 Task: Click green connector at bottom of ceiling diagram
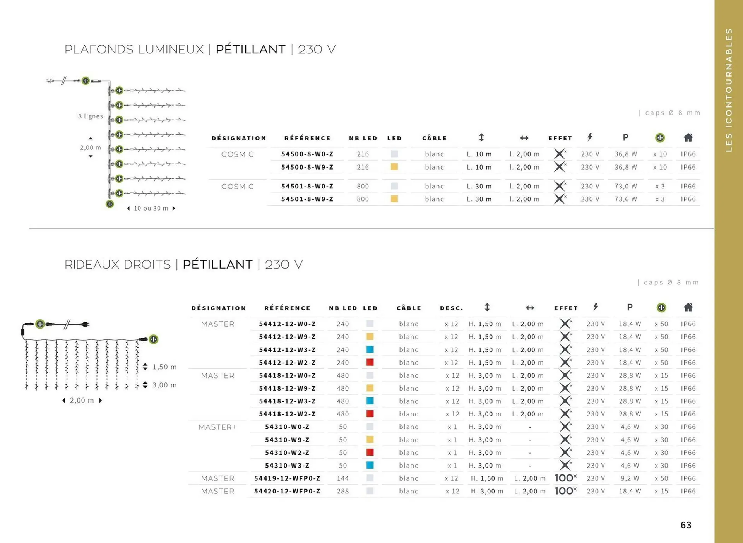pyautogui.click(x=110, y=204)
